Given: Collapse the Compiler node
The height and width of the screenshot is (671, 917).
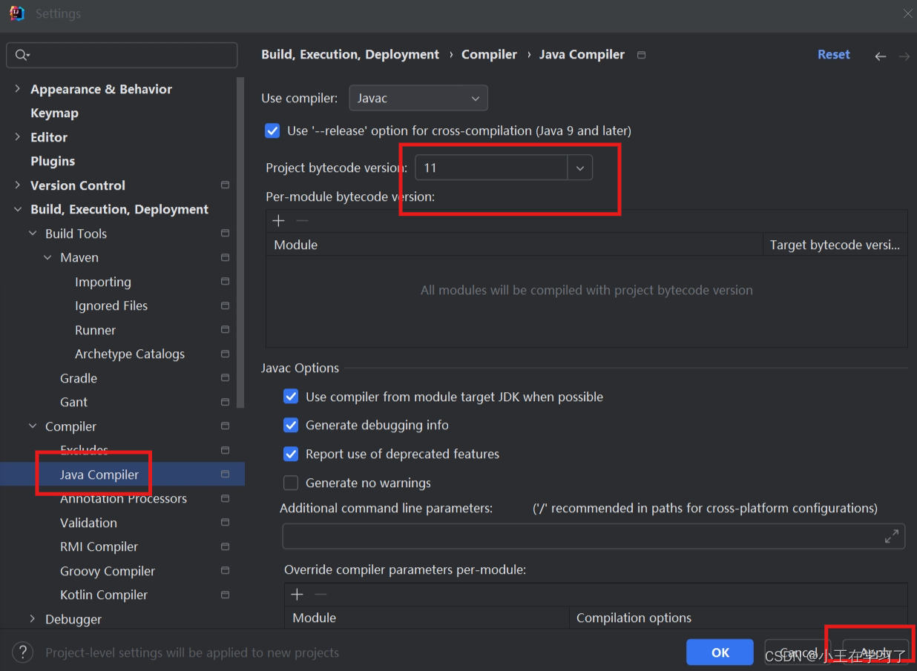Looking at the screenshot, I should click(33, 426).
